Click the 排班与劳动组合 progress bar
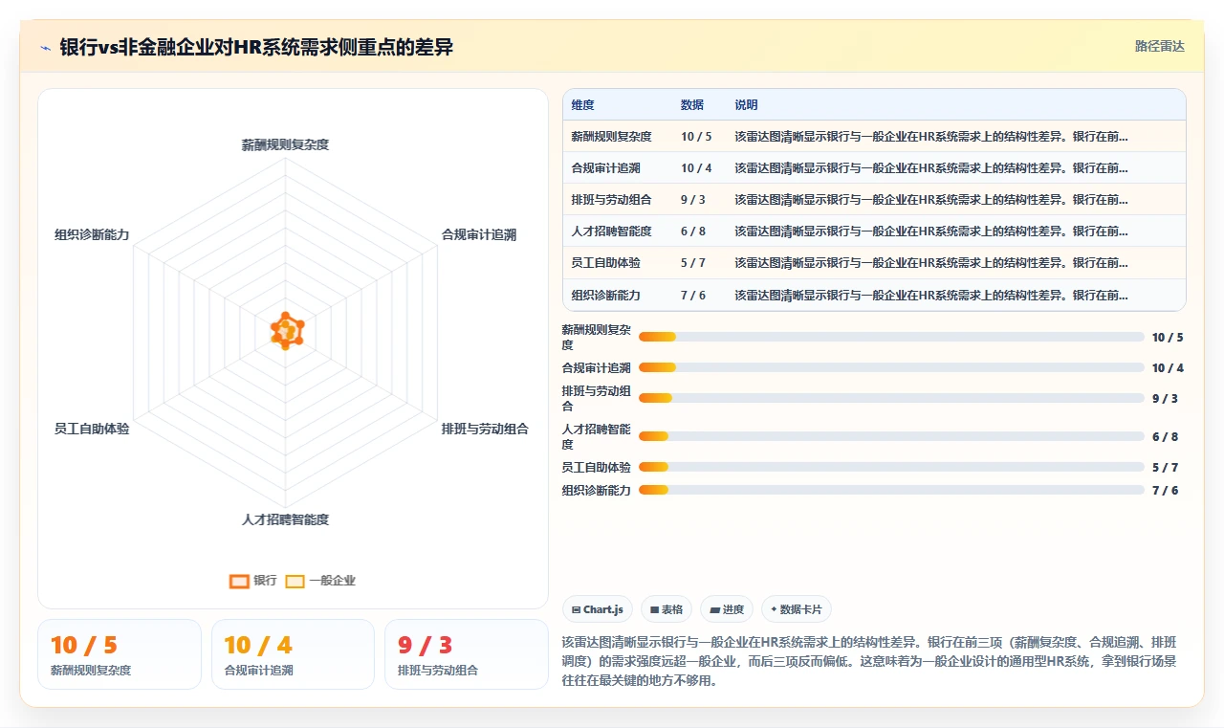This screenshot has width=1224, height=728. click(x=891, y=398)
